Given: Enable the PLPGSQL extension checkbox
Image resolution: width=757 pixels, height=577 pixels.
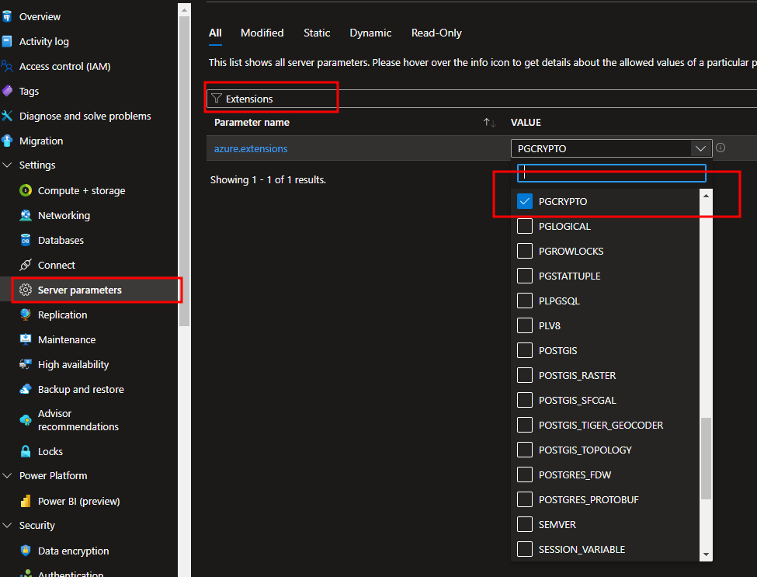Looking at the screenshot, I should point(525,301).
